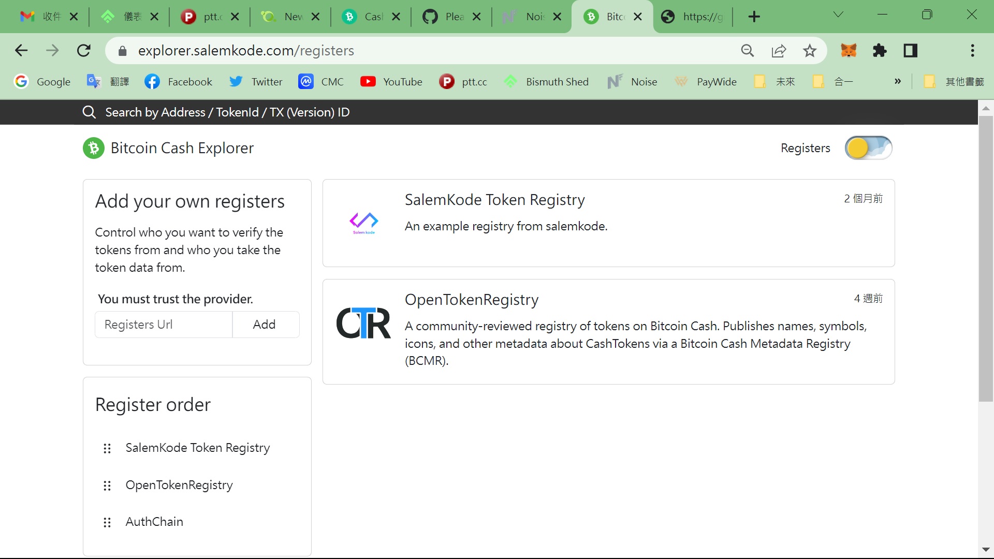Open the Noise bookmark
994x559 pixels.
click(x=632, y=82)
